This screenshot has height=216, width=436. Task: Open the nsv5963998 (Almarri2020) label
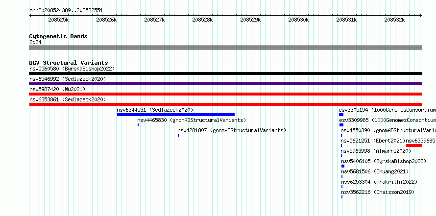[x=376, y=151]
